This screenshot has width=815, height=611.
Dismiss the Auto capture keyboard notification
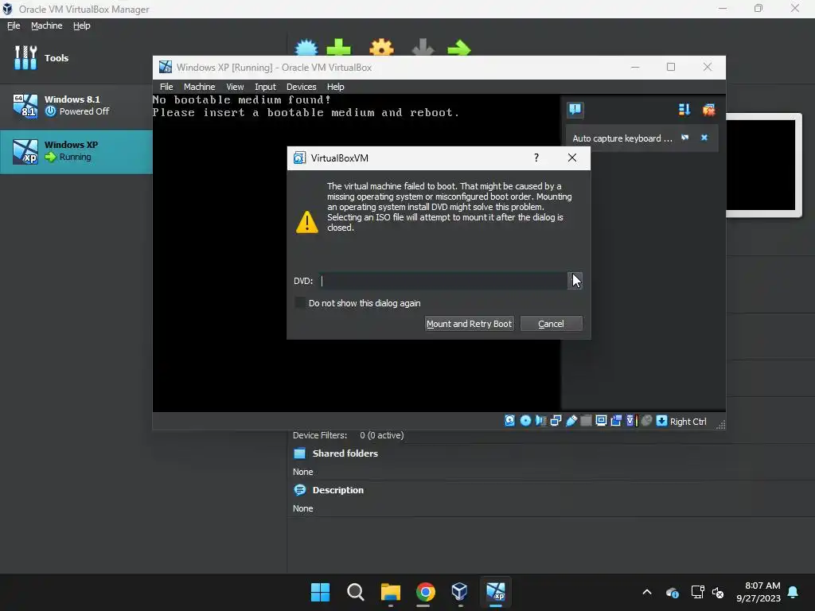click(704, 138)
